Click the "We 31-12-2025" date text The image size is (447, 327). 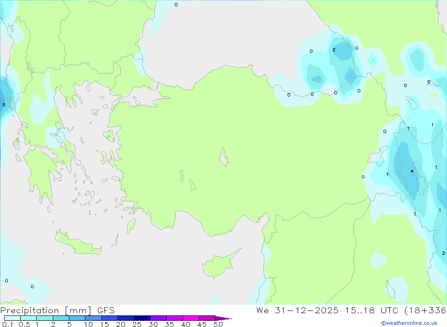(x=297, y=310)
